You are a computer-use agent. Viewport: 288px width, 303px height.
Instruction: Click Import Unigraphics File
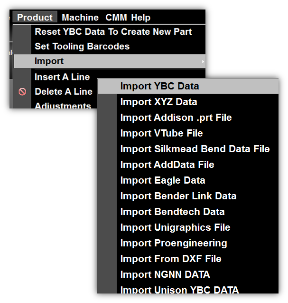pos(175,227)
